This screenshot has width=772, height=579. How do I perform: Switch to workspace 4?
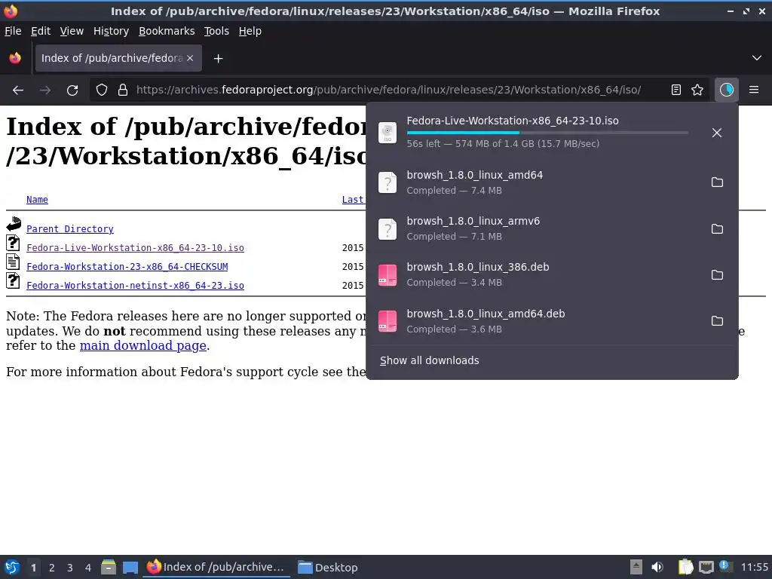pos(88,568)
